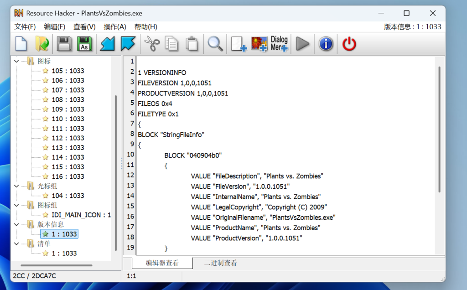Collapse the 图标 folder in tree
Image resolution: width=467 pixels, height=290 pixels.
click(x=17, y=61)
